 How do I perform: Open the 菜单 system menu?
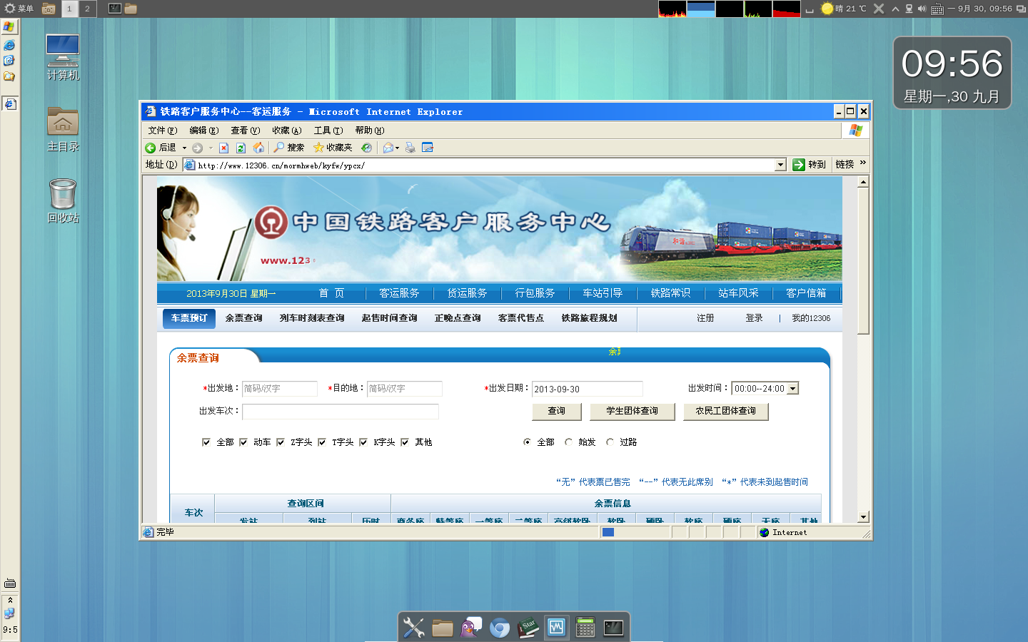[x=19, y=9]
